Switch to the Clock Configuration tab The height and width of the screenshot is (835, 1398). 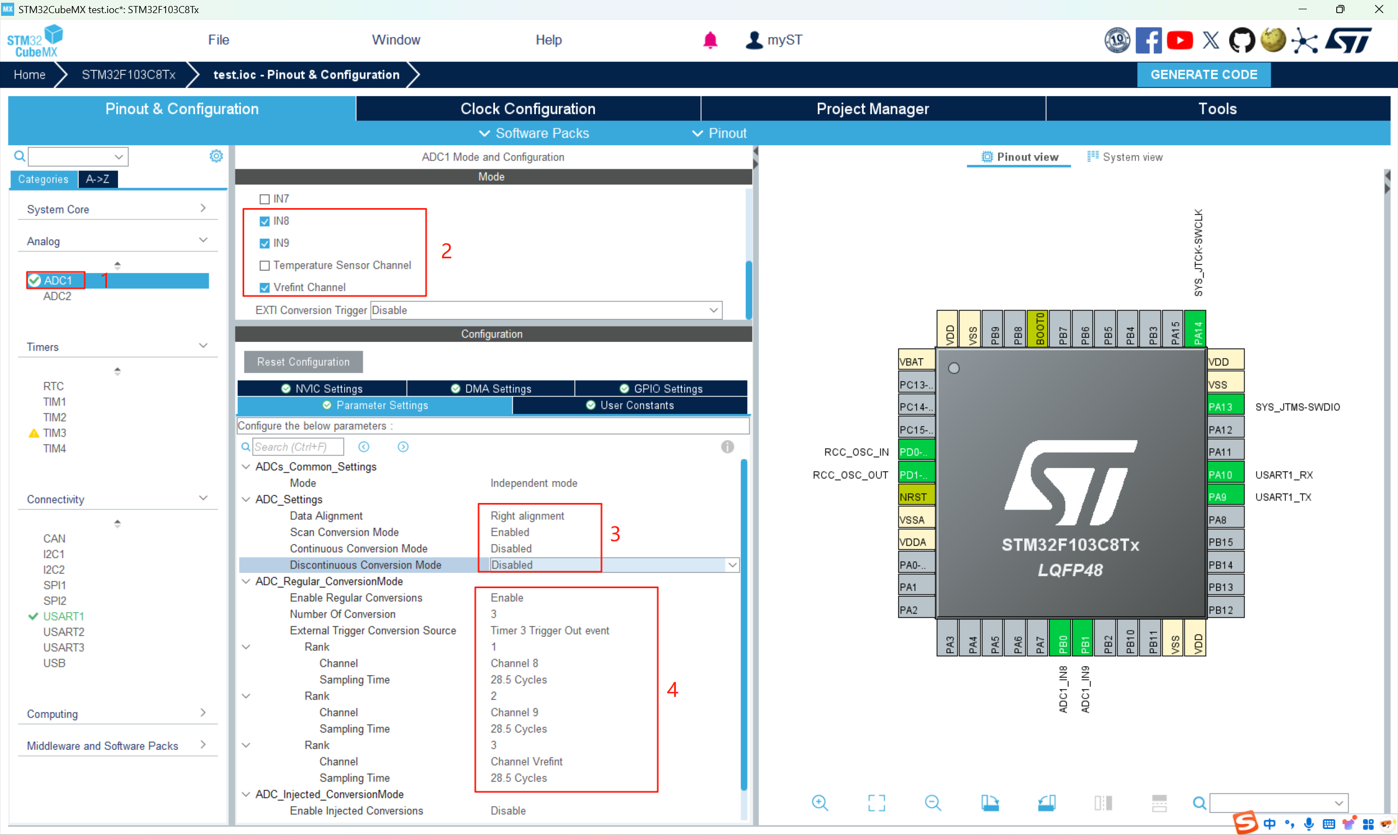(528, 108)
